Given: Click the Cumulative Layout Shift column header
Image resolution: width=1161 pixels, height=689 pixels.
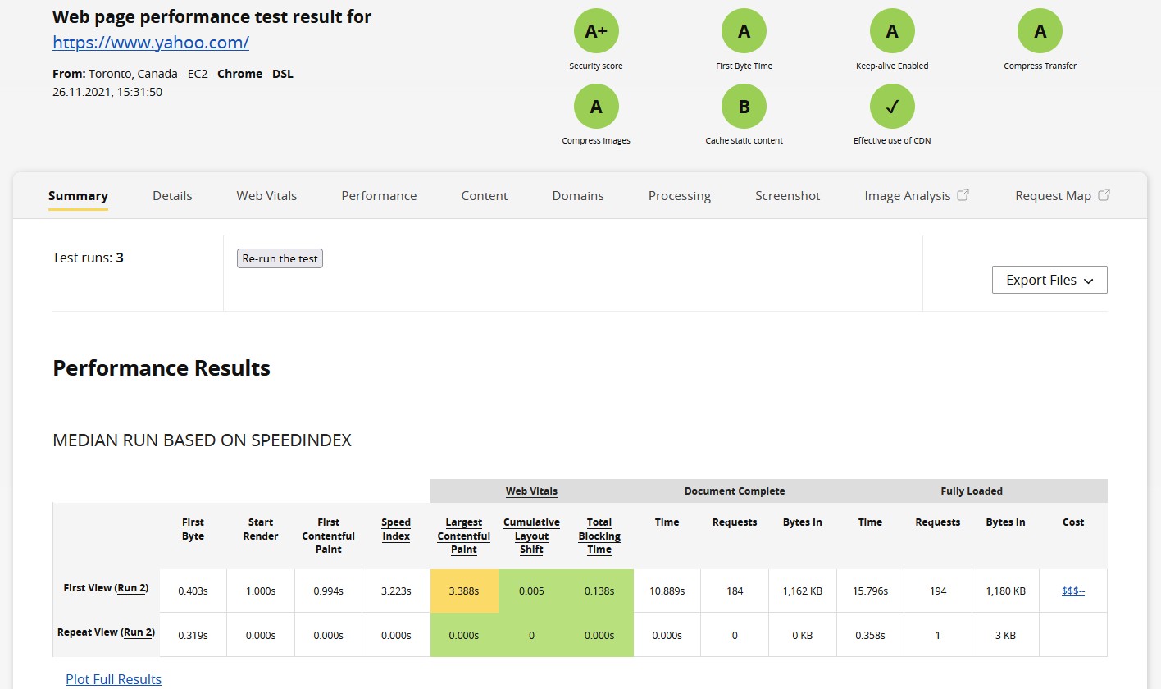Looking at the screenshot, I should pos(531,536).
